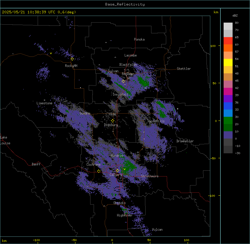Click the dBZ legend heading
Screen dimensions: 250x244
coord(235,16)
